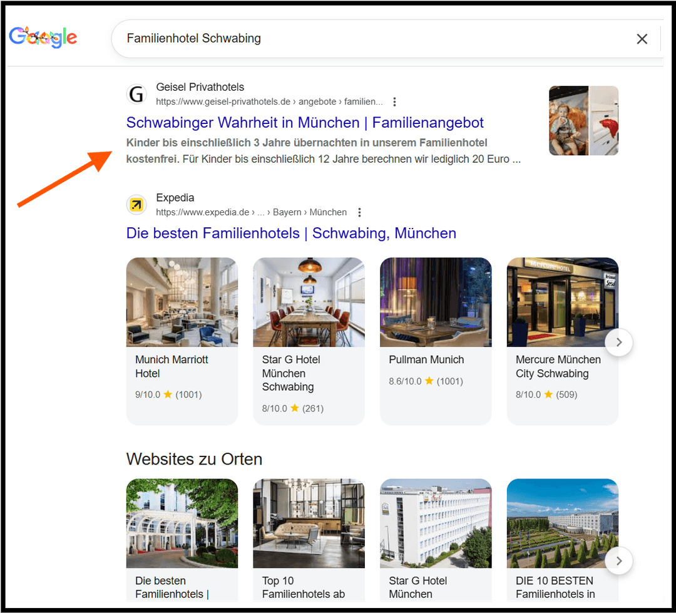Click the next arrow in Websites zu Orten carousel
676x613 pixels.
coord(618,561)
